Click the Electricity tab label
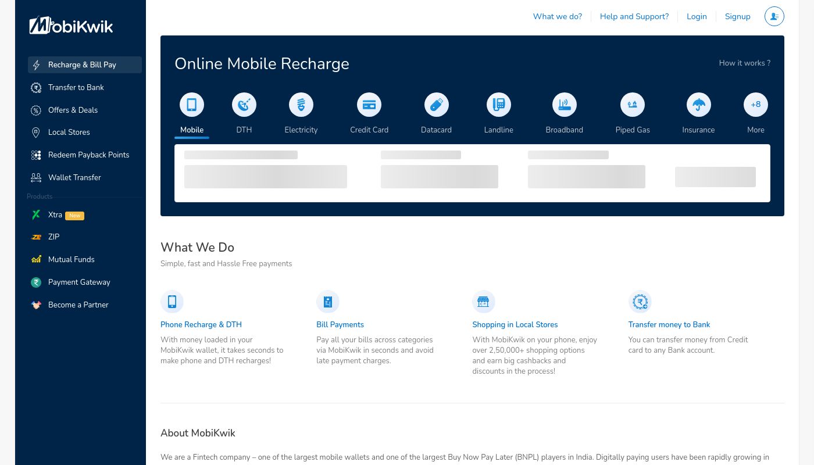This screenshot has height=465, width=814. coord(301,130)
